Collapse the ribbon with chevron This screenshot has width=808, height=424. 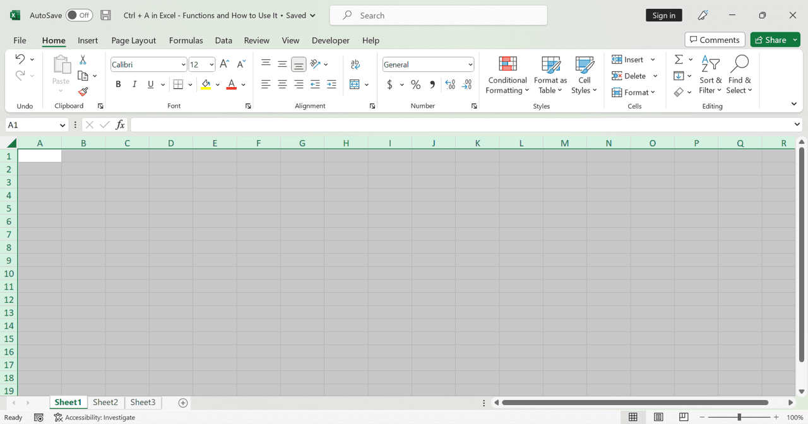click(793, 104)
